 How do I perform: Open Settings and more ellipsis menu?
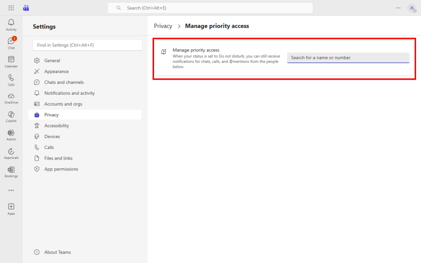tap(398, 8)
